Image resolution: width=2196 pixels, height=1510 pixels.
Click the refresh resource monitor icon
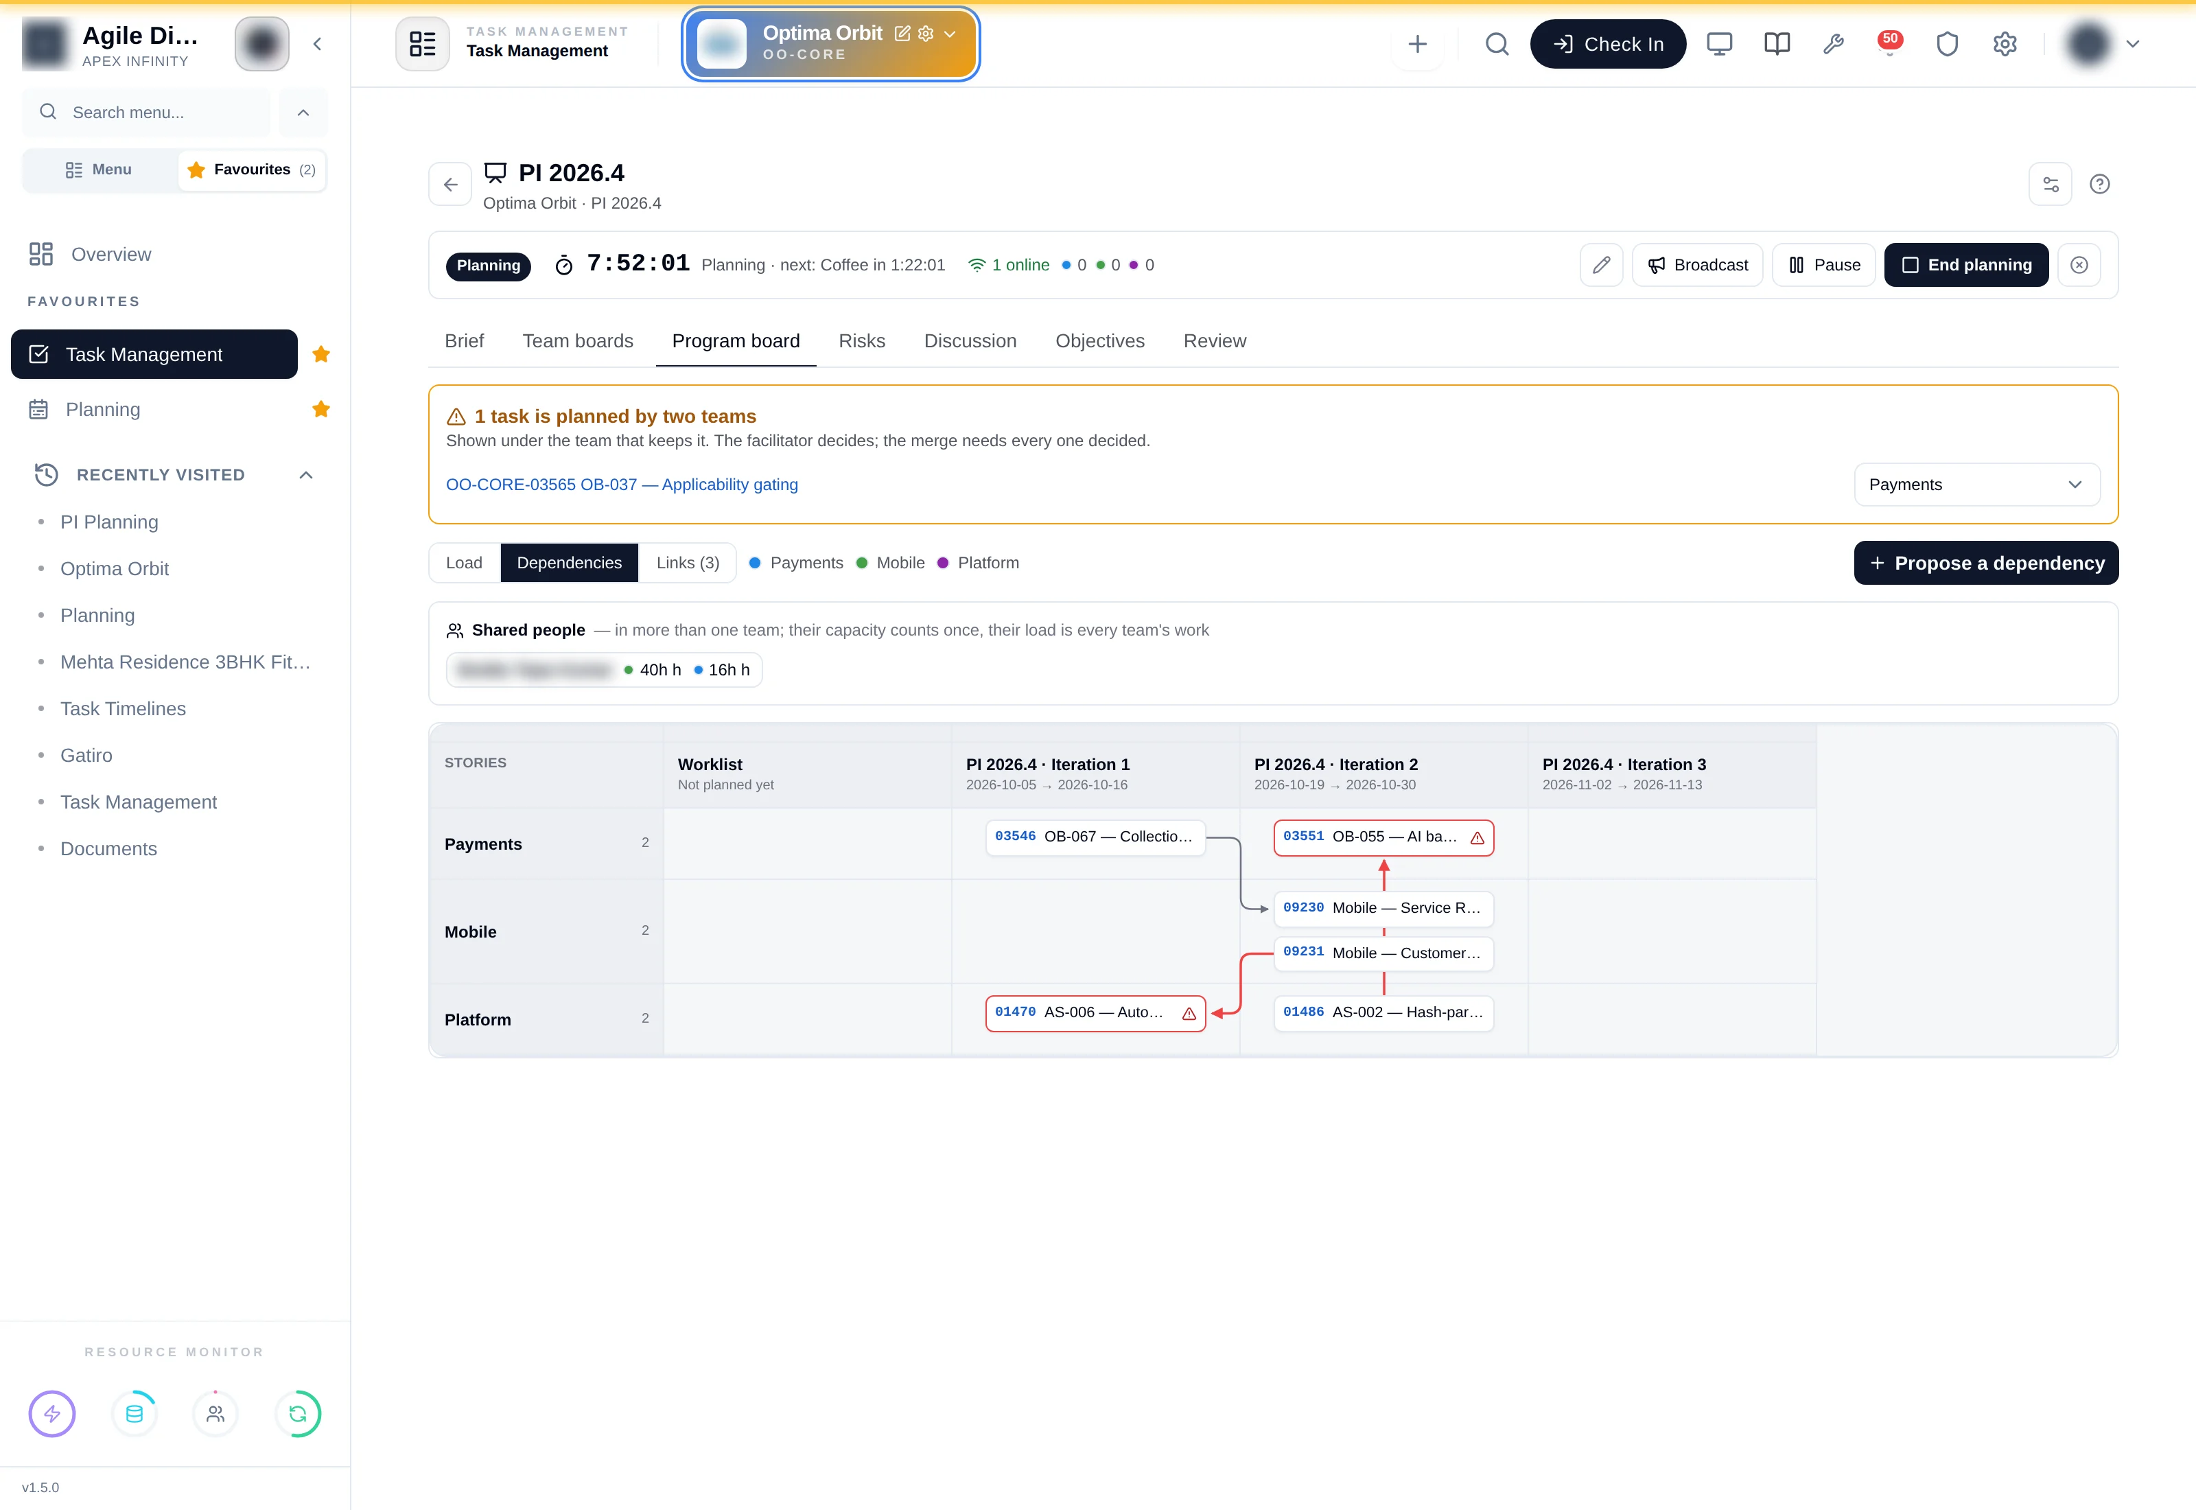[x=298, y=1413]
